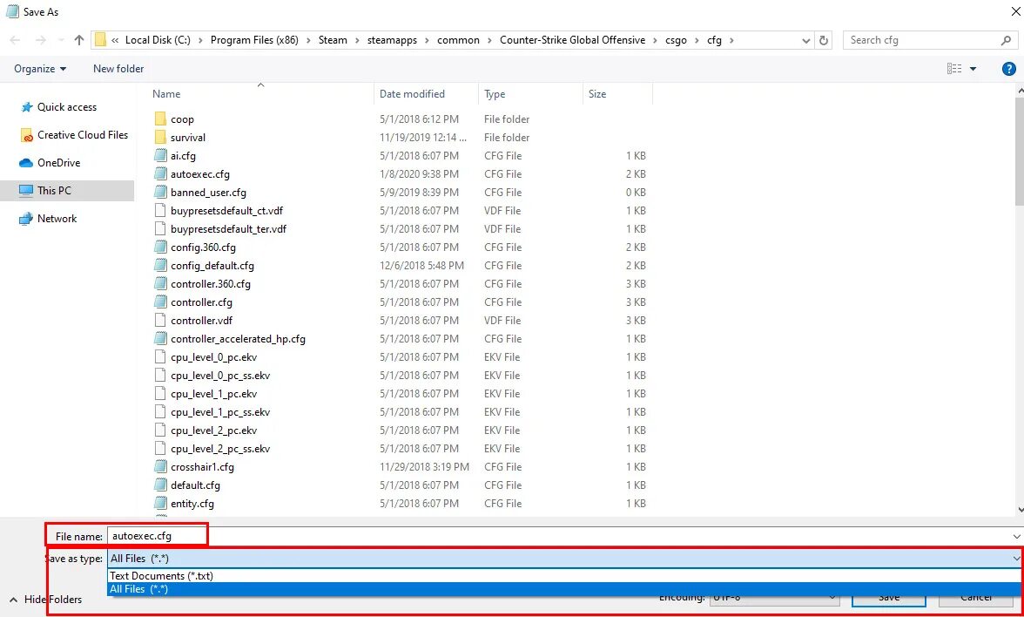This screenshot has height=617, width=1024.
Task: Select cpu_level_2_pc.ekv file name
Action: click(x=213, y=431)
